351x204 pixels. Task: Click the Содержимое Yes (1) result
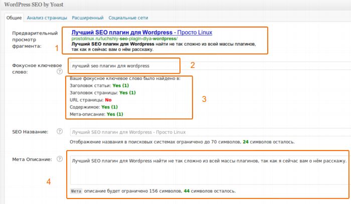109,107
